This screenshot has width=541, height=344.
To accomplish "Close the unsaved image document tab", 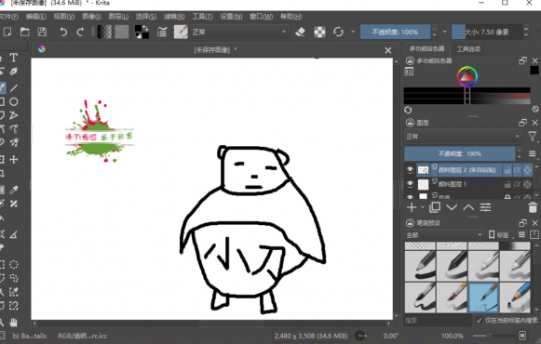I will click(x=388, y=50).
